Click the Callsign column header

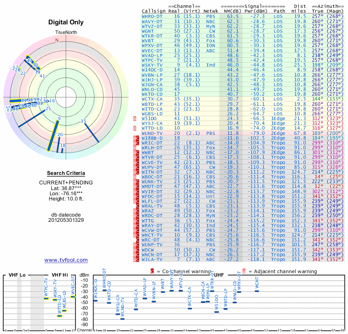point(154,10)
